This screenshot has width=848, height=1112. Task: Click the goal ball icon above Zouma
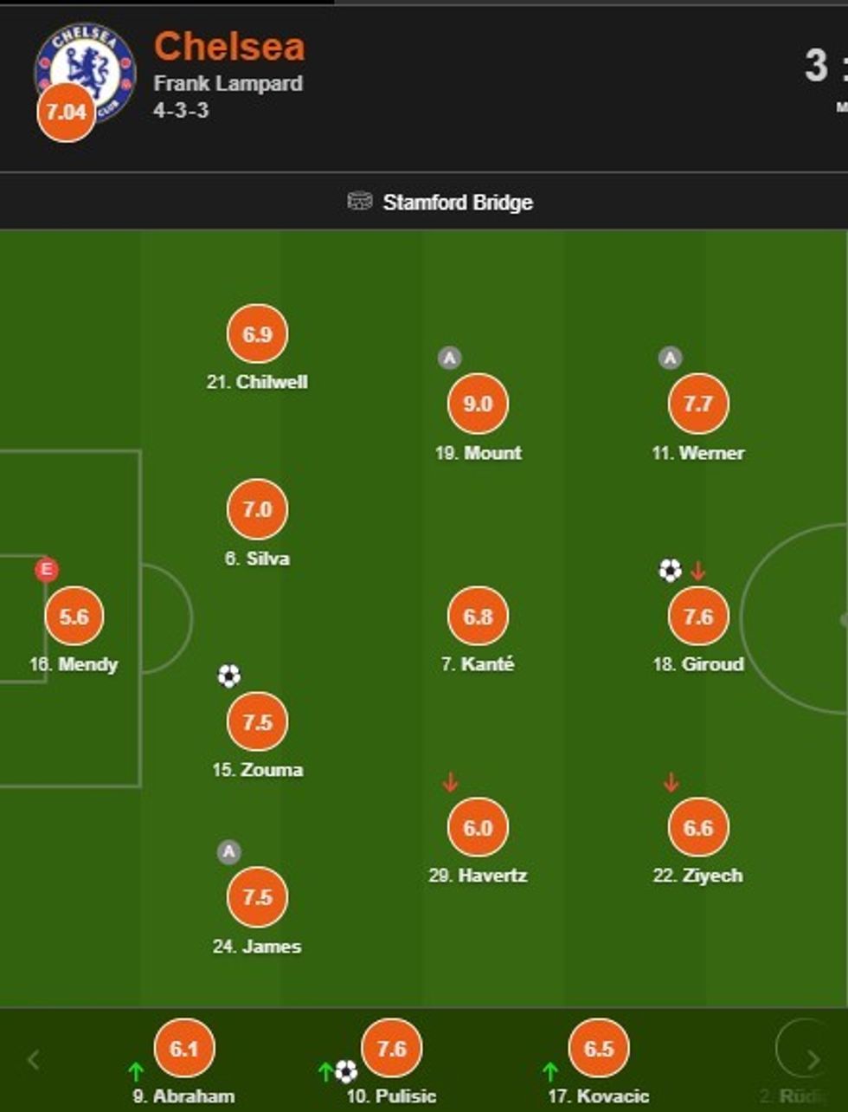[228, 676]
